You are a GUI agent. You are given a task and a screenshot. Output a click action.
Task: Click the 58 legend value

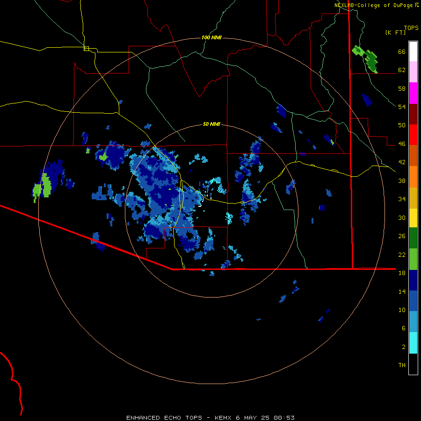(402, 88)
